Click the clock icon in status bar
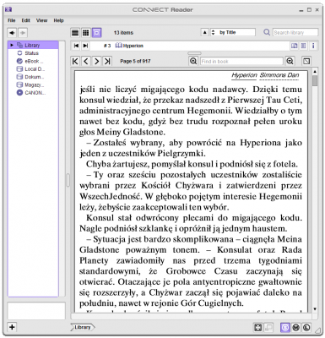 (x=306, y=328)
